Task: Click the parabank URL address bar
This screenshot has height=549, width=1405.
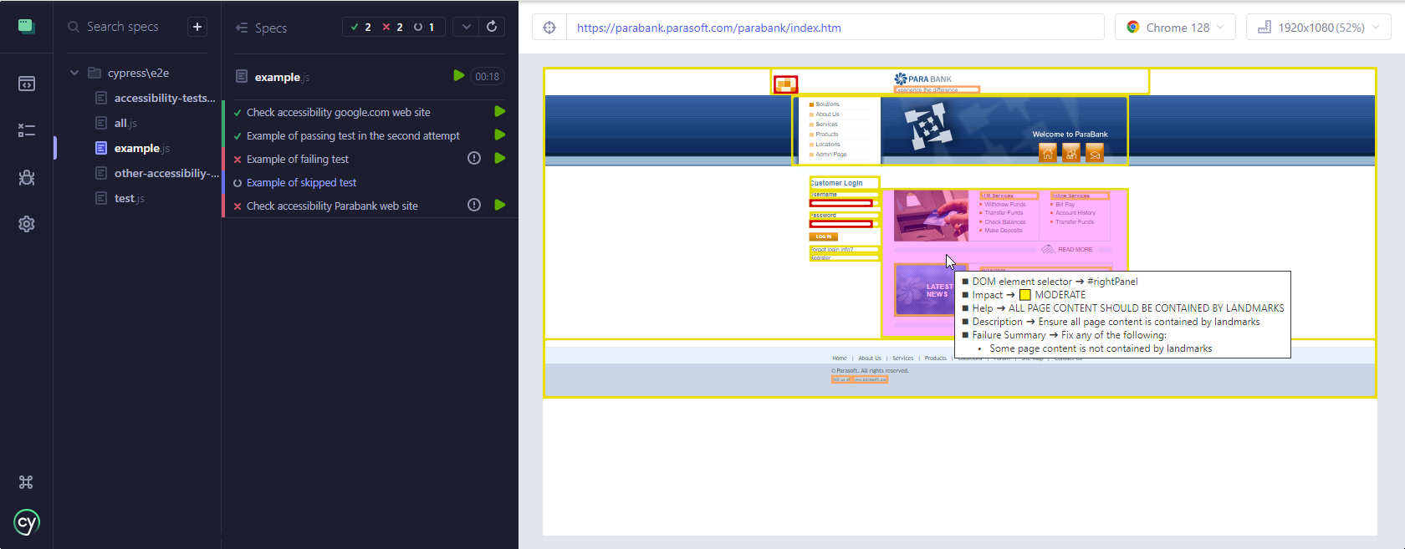Action: pos(835,28)
